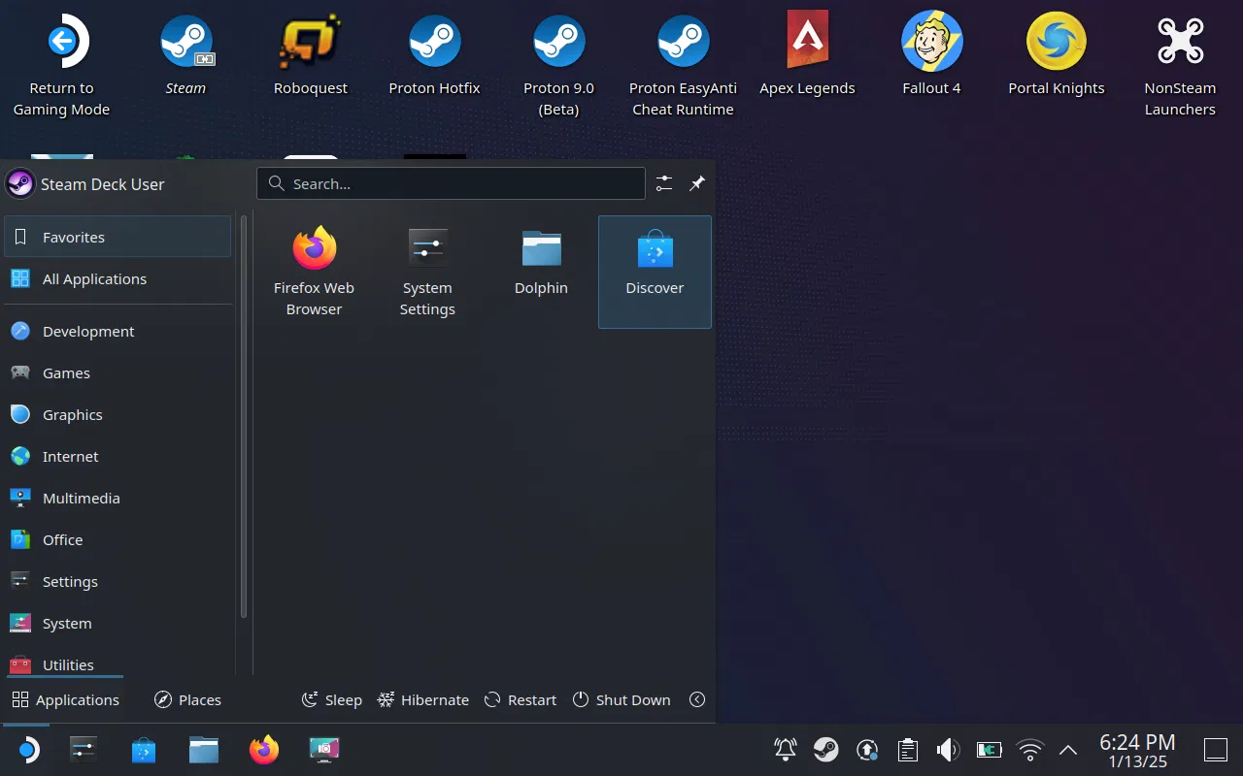The image size is (1243, 776).
Task: Open Firefox Web Browser from Favorites grid
Action: coord(314,272)
